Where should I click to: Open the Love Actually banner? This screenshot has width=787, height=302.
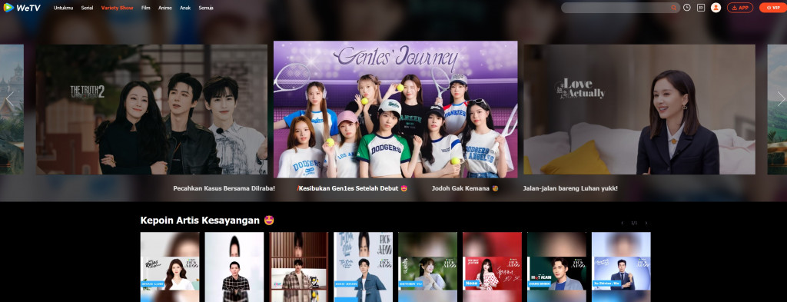point(639,109)
